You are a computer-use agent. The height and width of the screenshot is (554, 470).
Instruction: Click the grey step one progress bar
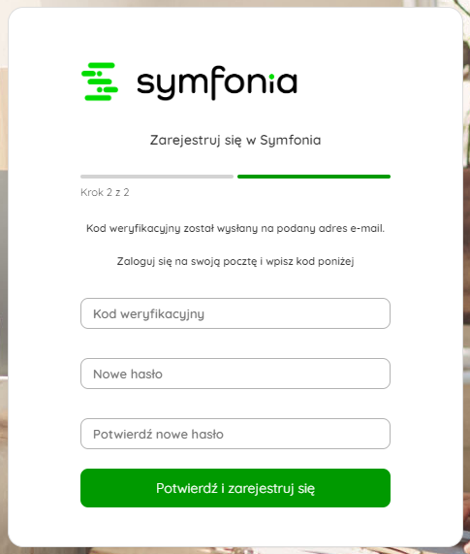(x=157, y=177)
